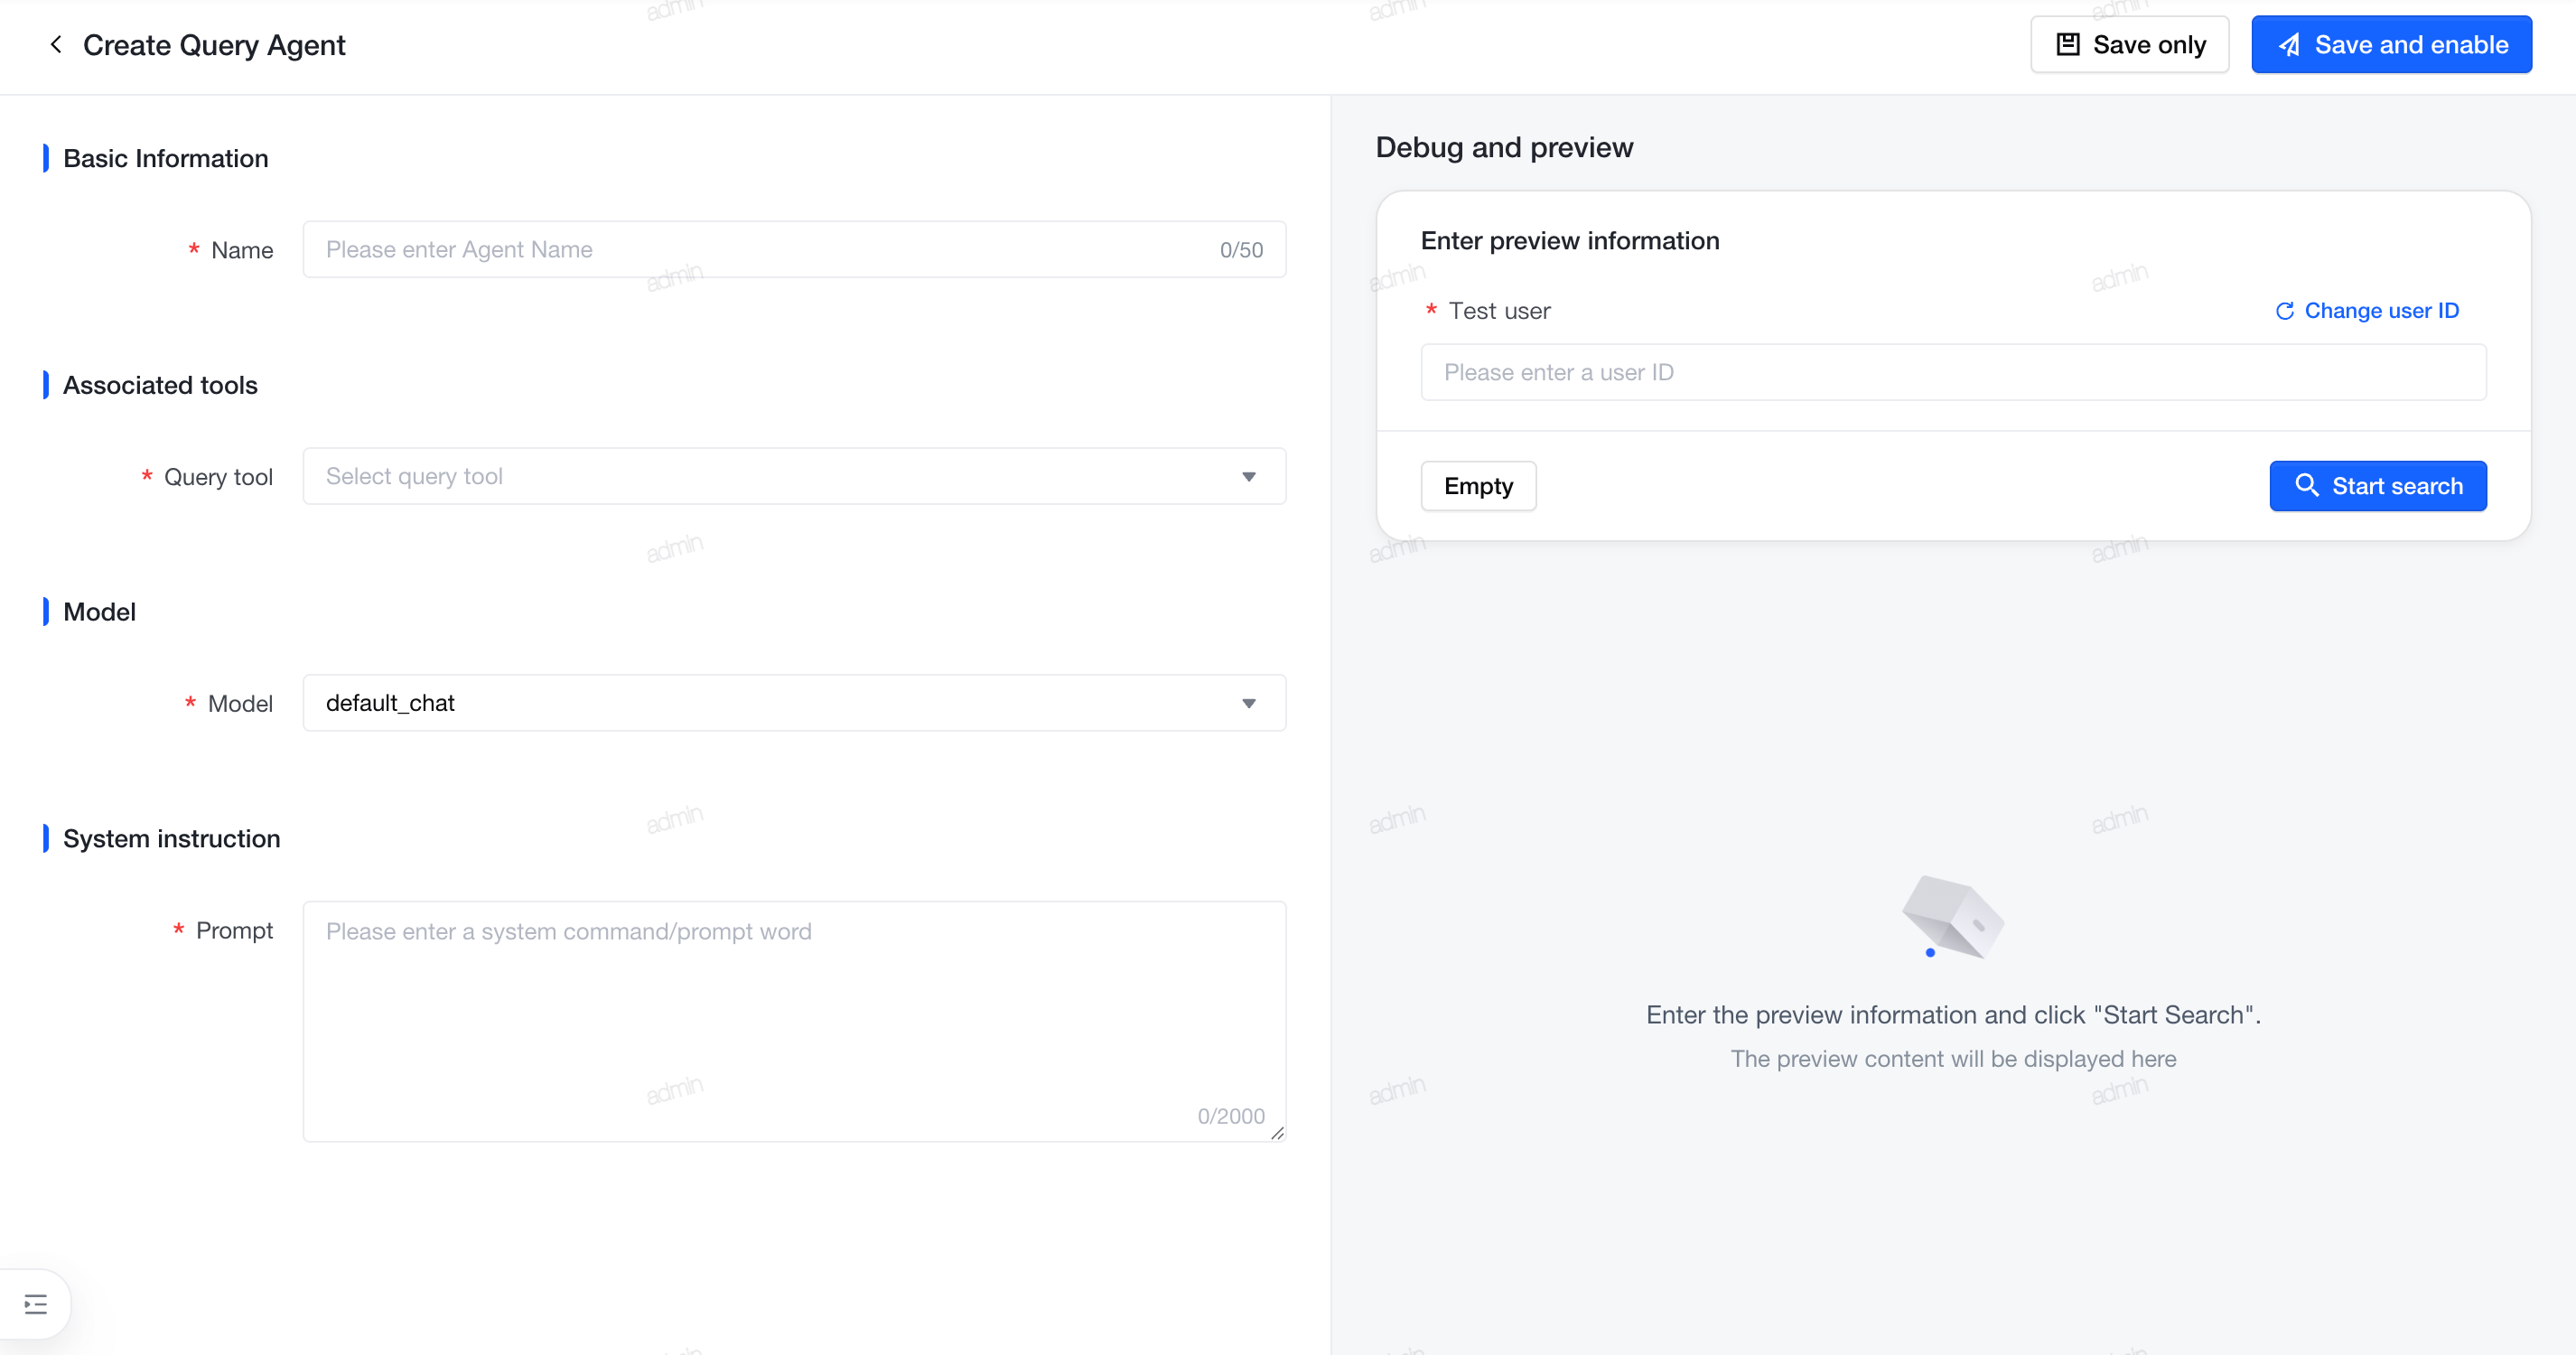Screen dimensions: 2576x1355
Task: Grab the Prompt textarea resize handle
Action: (x=1277, y=1133)
